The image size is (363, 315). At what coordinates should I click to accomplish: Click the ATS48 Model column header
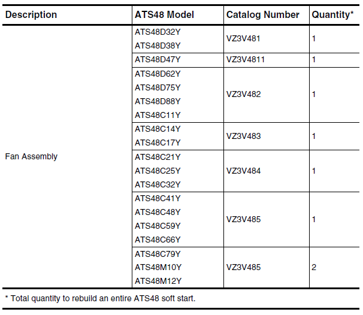(x=164, y=15)
